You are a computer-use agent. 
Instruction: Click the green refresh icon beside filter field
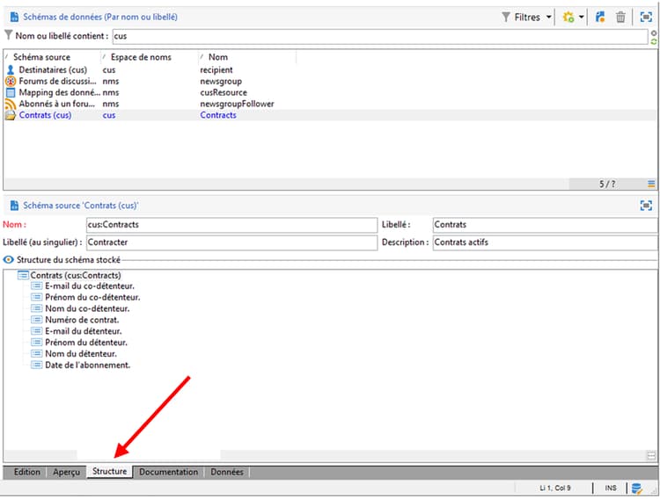tap(654, 41)
